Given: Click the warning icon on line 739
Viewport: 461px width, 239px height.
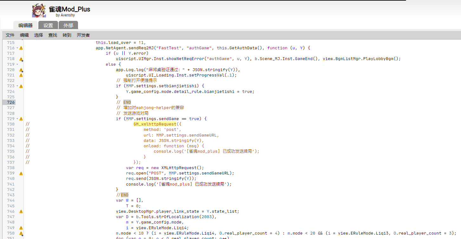Looking at the screenshot, I should (21, 174).
